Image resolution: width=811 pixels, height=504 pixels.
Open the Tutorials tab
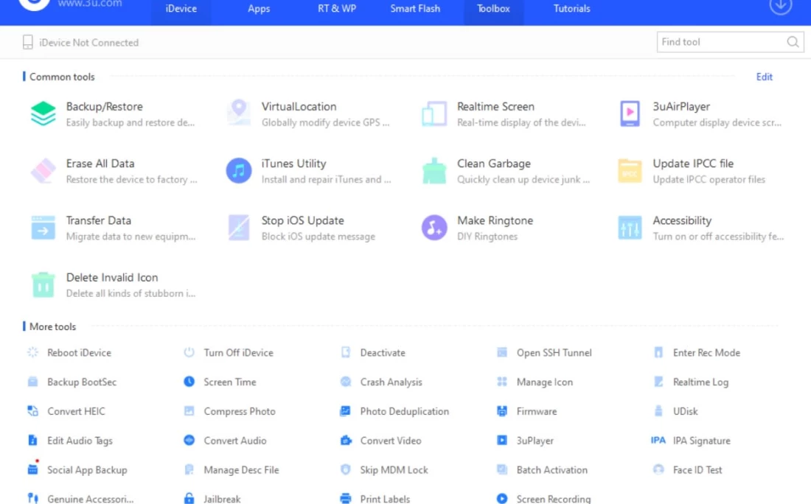(571, 9)
